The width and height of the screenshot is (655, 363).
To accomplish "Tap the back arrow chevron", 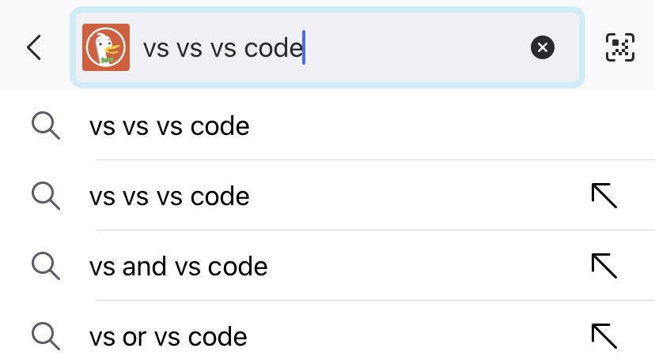I will tap(33, 48).
